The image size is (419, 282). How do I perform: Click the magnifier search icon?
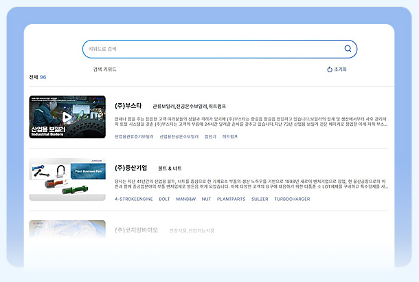point(348,49)
